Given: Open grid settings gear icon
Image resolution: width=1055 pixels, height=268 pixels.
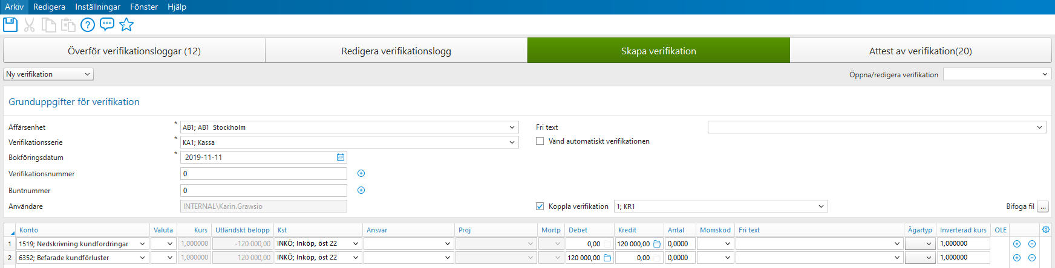Looking at the screenshot, I should [1046, 229].
